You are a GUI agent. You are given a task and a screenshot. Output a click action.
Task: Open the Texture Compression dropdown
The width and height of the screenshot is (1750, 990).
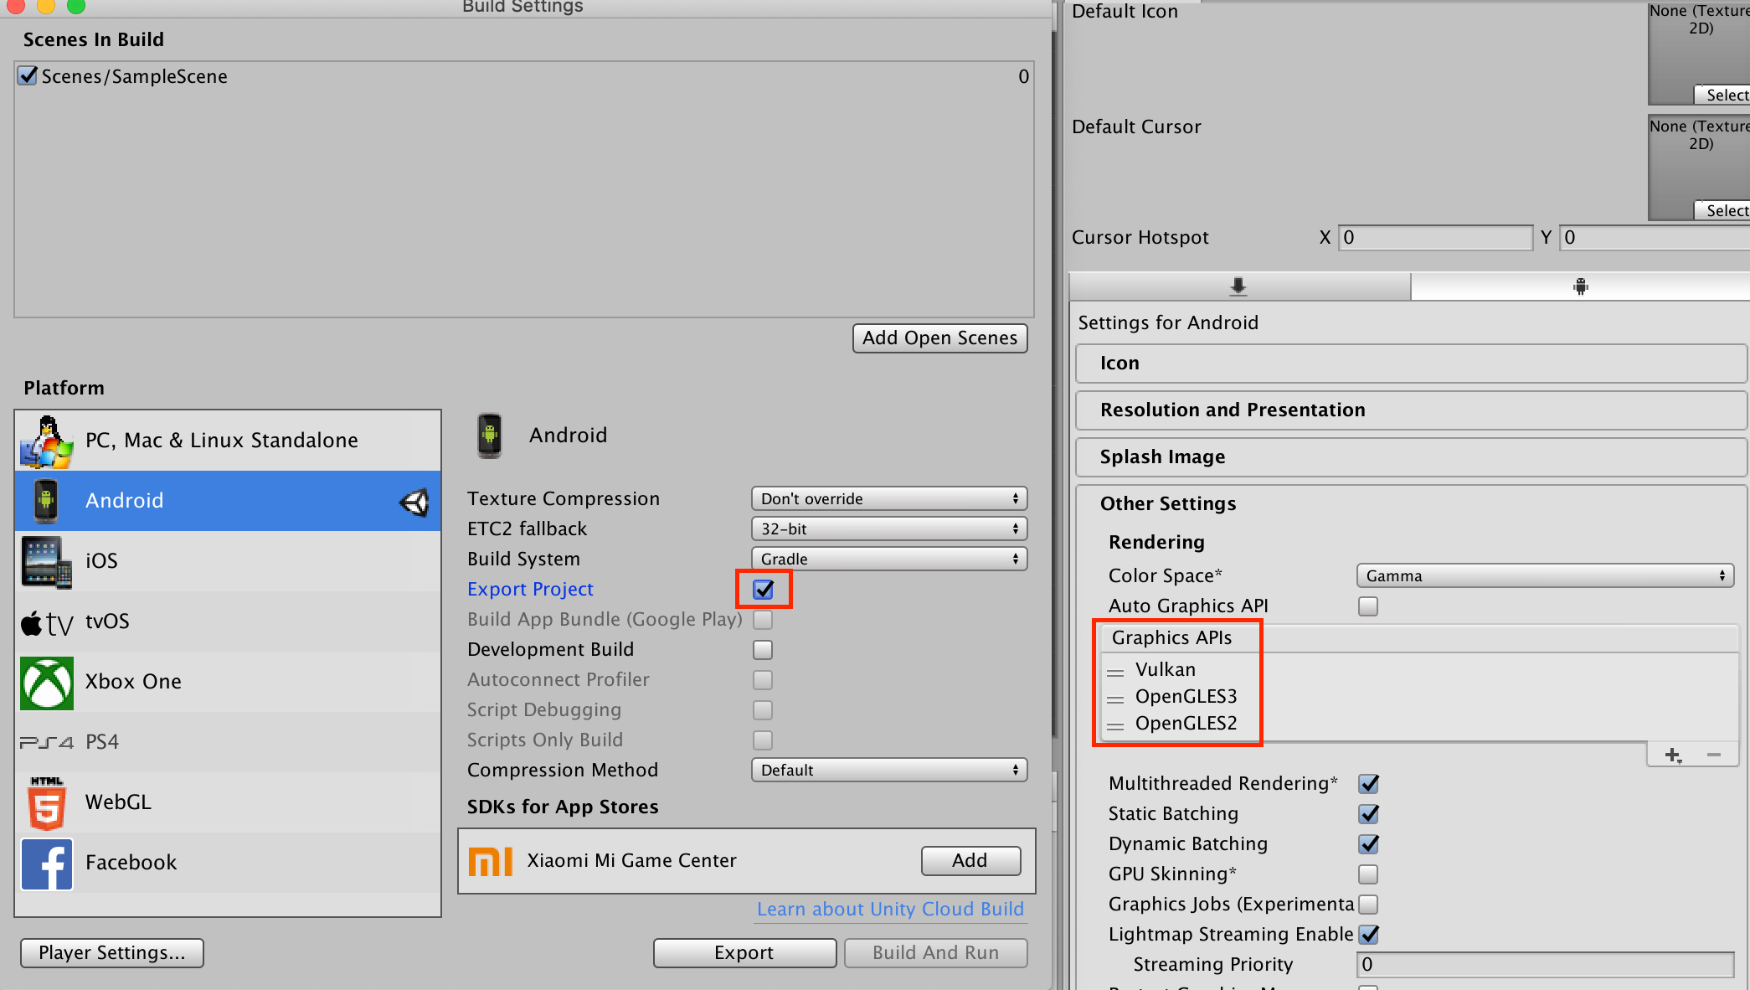[888, 498]
